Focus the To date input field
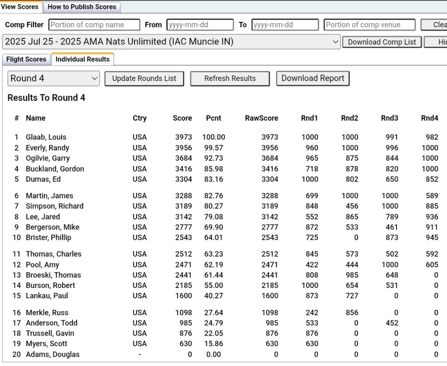The width and height of the screenshot is (447, 366). pos(285,25)
